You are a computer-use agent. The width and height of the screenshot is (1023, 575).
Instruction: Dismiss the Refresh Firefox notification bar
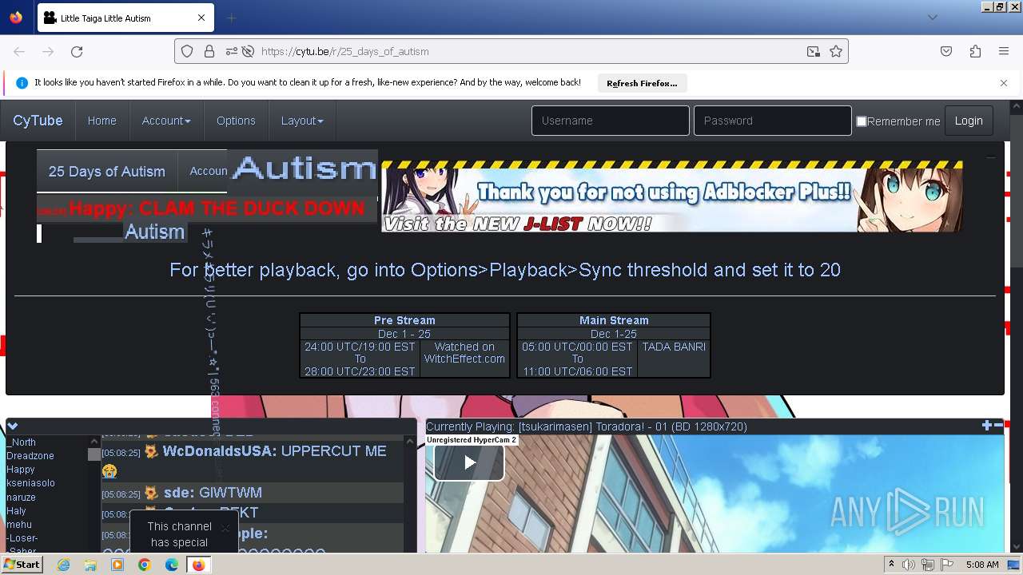1004,83
